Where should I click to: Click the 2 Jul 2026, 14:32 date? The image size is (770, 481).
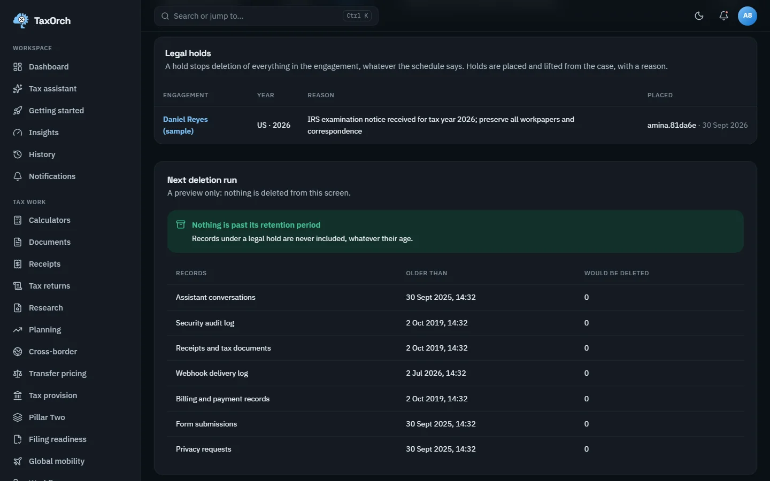coord(436,373)
